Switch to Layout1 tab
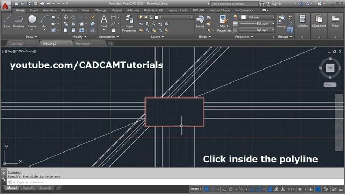 [28, 188]
